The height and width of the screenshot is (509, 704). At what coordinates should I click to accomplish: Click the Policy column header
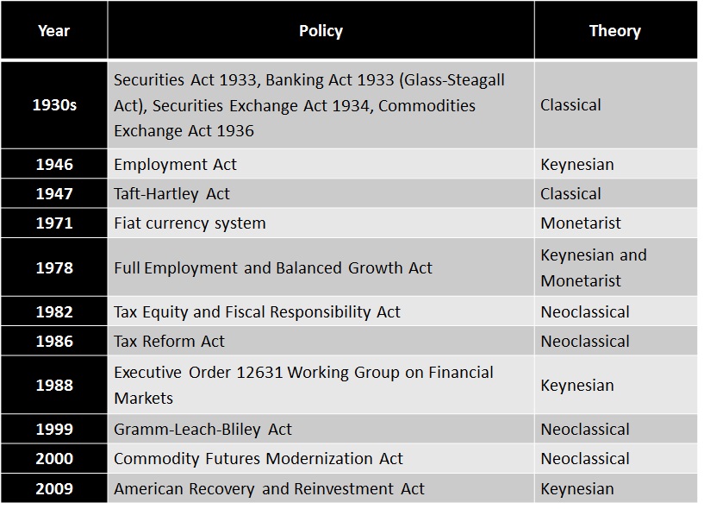321,31
